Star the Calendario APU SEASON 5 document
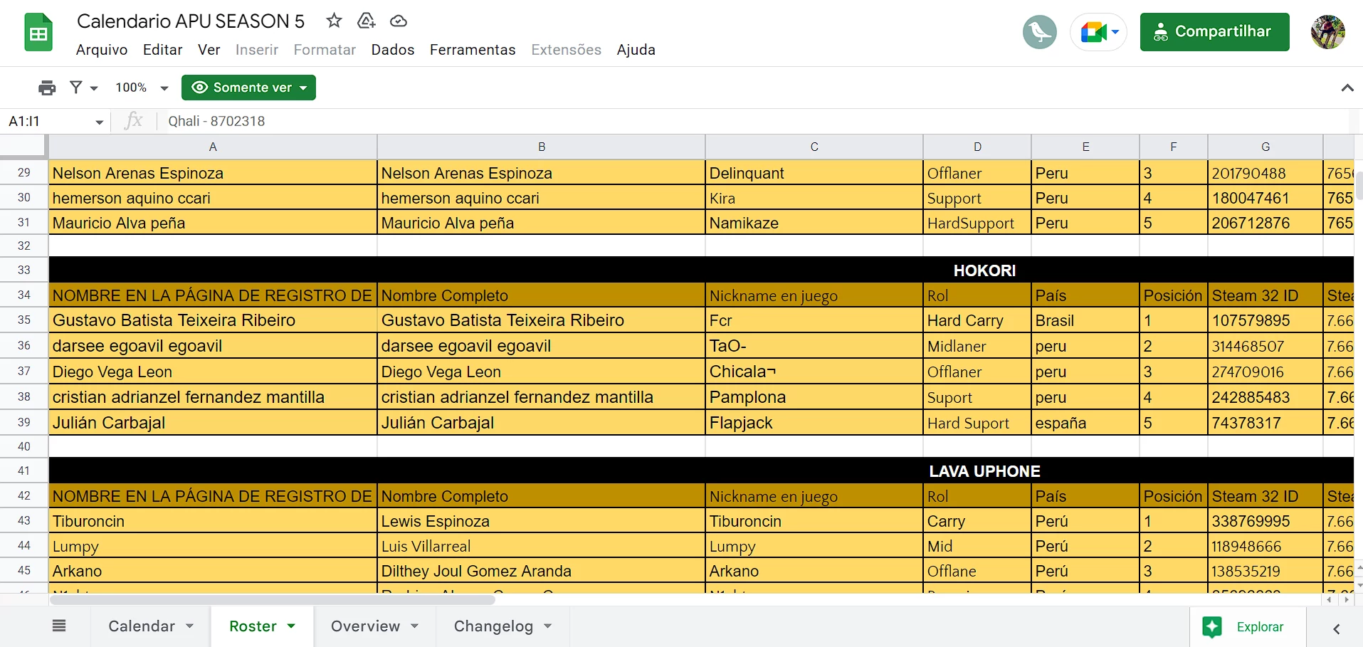The width and height of the screenshot is (1363, 647). pyautogui.click(x=334, y=21)
